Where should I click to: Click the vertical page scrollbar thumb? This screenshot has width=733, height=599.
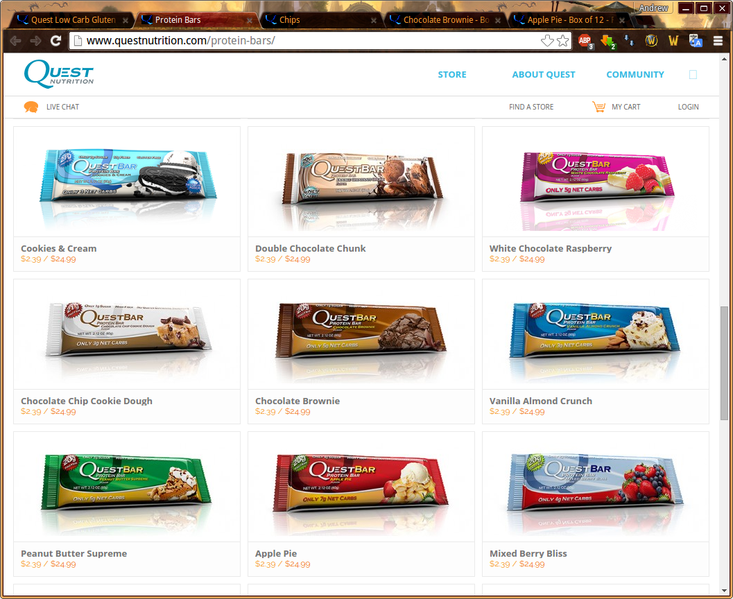click(x=724, y=363)
